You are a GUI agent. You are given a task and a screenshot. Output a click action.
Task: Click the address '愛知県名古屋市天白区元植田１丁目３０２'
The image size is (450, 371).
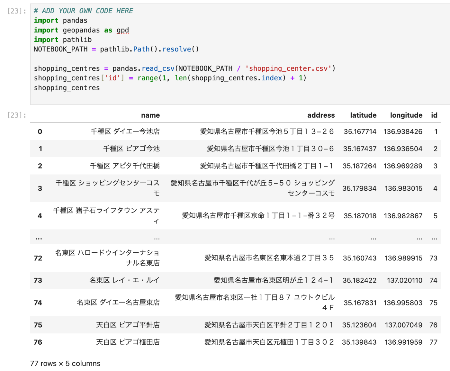[269, 342]
